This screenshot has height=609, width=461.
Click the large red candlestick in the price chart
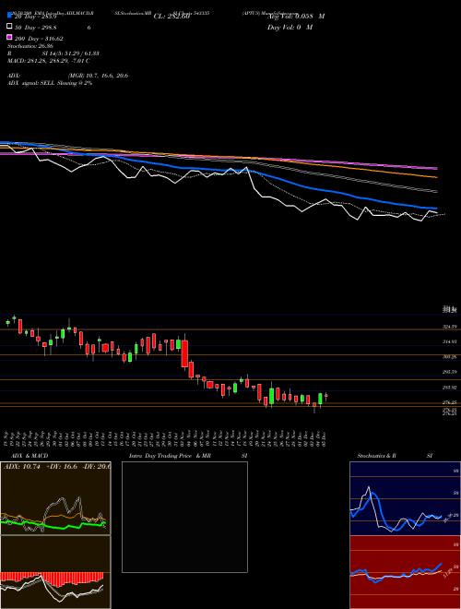point(184,353)
